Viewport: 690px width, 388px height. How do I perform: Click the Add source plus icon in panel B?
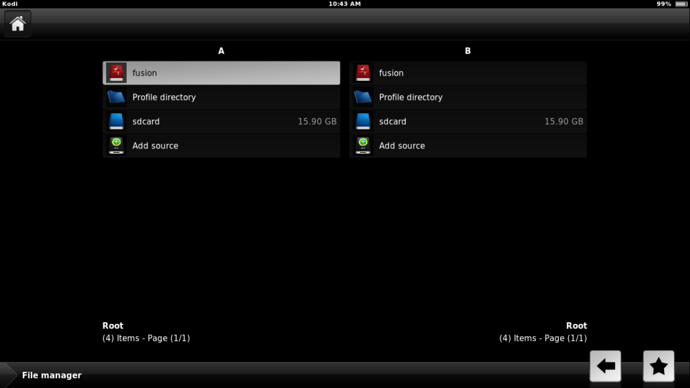(363, 145)
